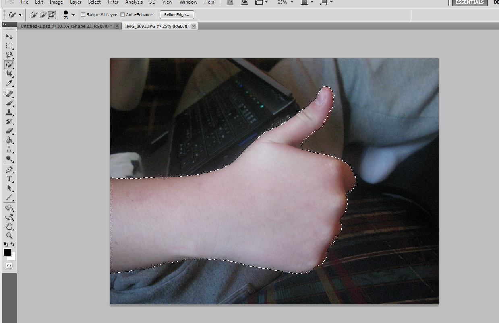Select the 3D Object Rotate tool
The width and height of the screenshot is (499, 323).
tap(9, 208)
